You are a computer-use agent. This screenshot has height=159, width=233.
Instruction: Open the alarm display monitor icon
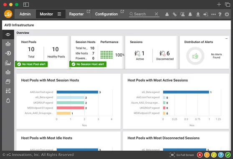[x=182, y=14]
